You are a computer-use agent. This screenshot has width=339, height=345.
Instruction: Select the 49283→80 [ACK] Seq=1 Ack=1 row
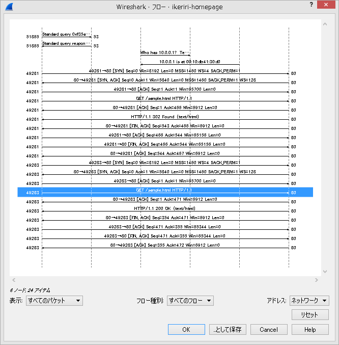pos(165,183)
